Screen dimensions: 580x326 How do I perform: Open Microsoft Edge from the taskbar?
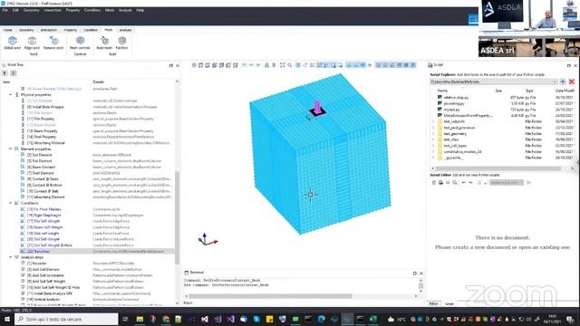(x=321, y=319)
